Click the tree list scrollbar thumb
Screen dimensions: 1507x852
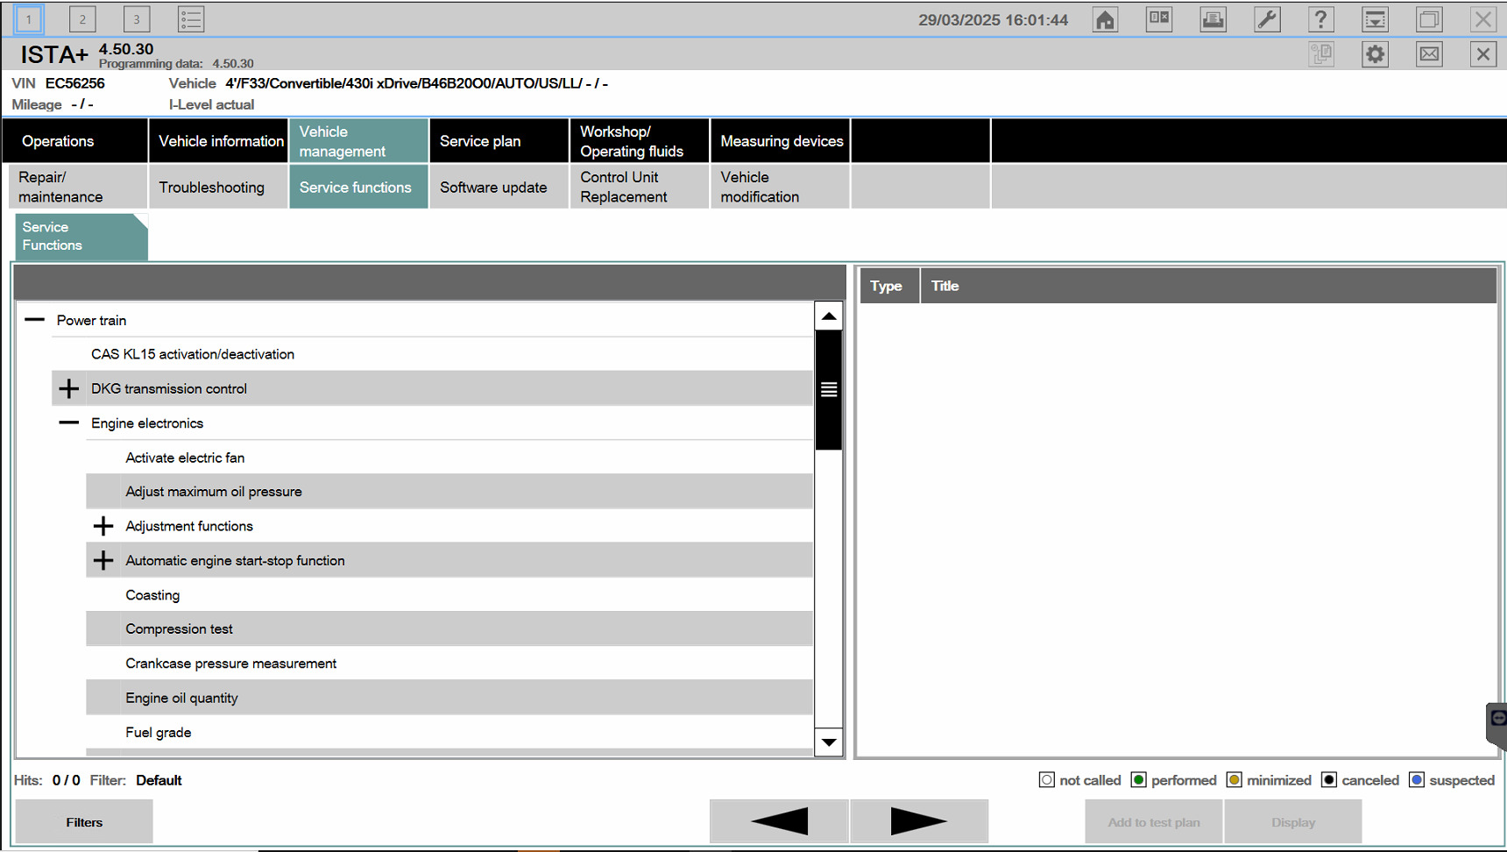tap(828, 390)
